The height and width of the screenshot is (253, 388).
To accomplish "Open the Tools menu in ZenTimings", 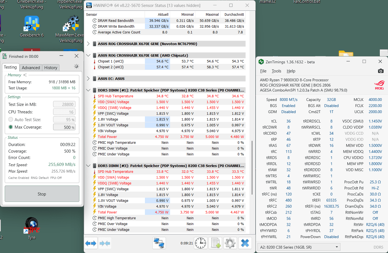I will [x=276, y=71].
